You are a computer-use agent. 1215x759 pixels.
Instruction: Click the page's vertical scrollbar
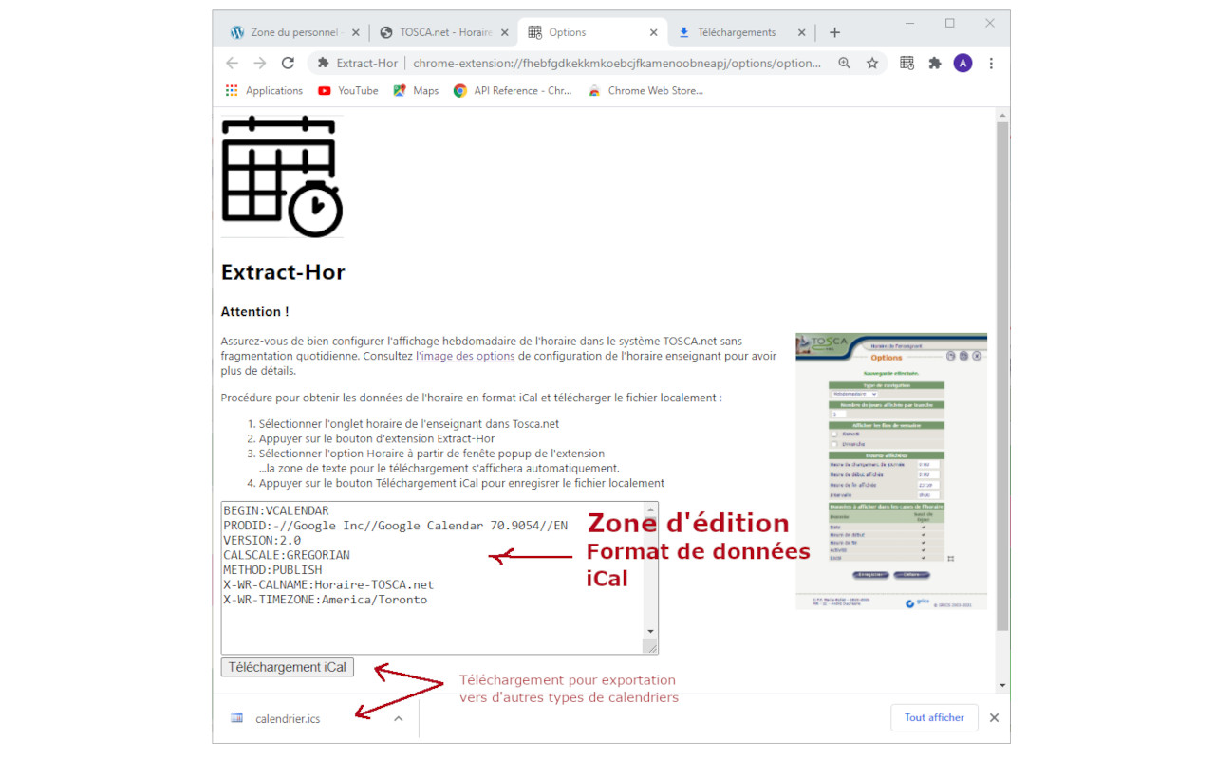click(1002, 379)
